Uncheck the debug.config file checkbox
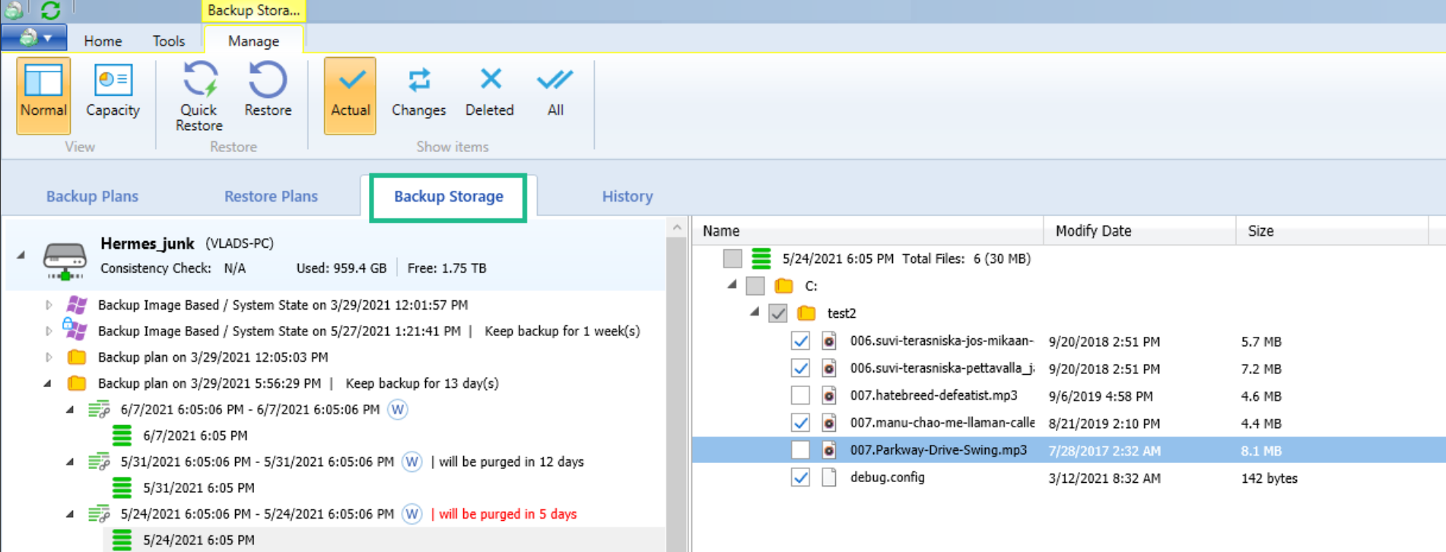This screenshot has width=1446, height=552. coord(799,477)
